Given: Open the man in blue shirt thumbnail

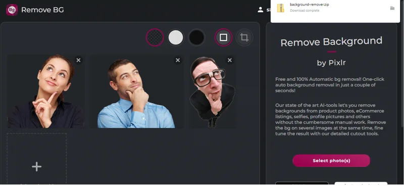Looking at the screenshot, I should pos(136,91).
